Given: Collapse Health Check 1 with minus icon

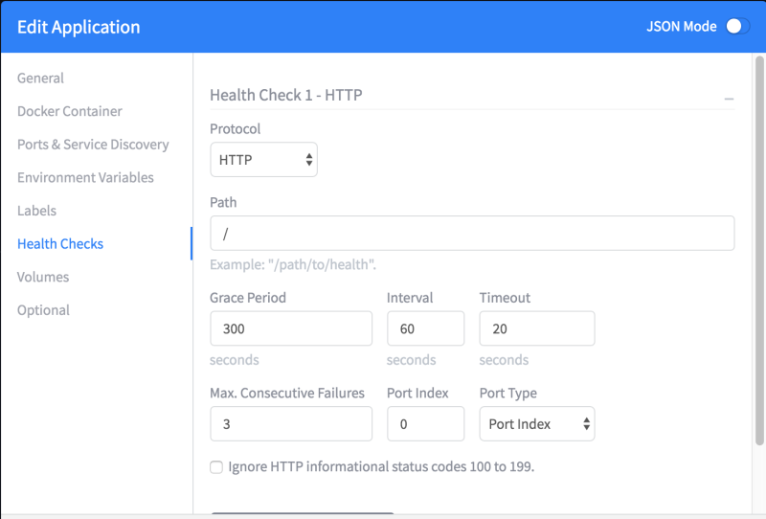Looking at the screenshot, I should pos(729,99).
